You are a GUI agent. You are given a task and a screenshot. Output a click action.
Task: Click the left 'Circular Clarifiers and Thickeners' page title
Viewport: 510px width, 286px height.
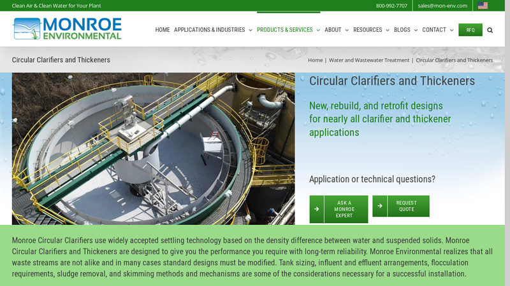coord(61,60)
